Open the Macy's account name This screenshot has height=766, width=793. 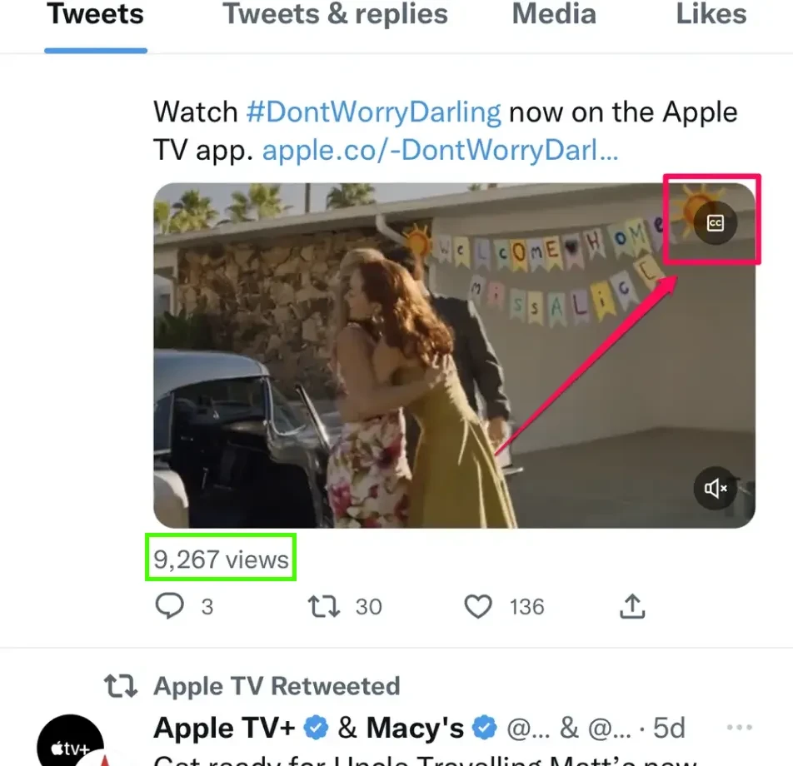415,729
